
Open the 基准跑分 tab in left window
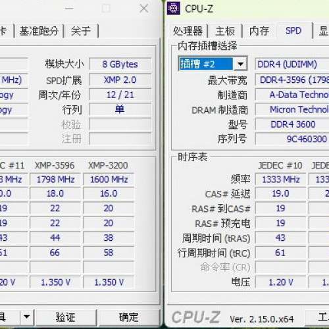[x=39, y=31]
